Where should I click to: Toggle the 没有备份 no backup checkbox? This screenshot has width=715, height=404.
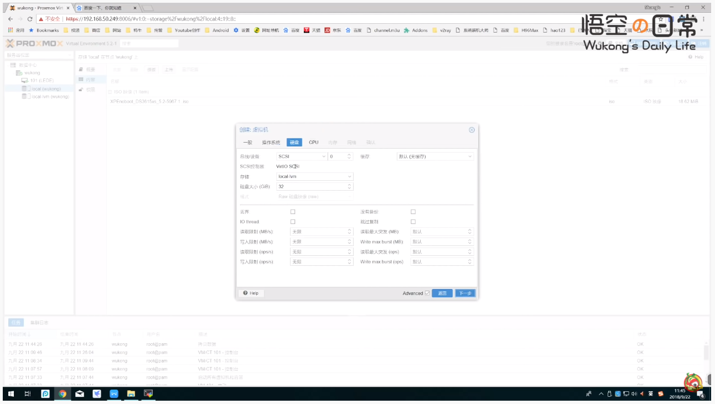tap(413, 212)
